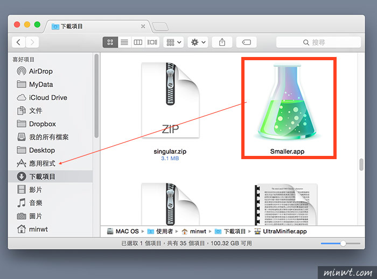Click the sidebar scrollbar
This screenshot has width=377, height=279.
click(96, 96)
